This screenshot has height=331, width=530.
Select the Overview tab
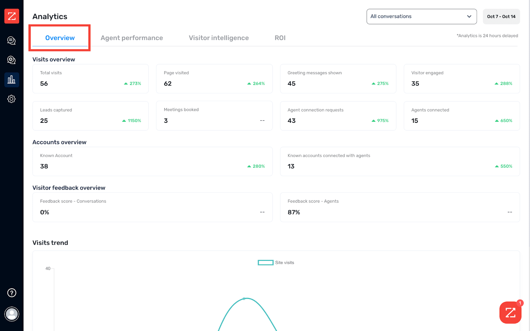coord(60,38)
